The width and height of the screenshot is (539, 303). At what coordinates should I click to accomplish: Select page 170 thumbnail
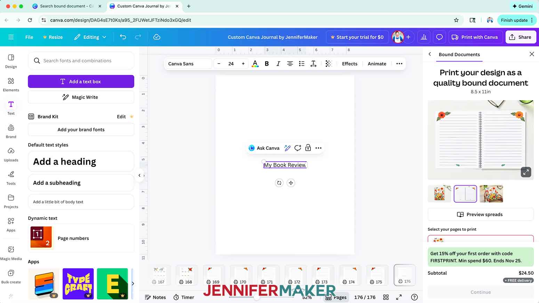(241, 275)
